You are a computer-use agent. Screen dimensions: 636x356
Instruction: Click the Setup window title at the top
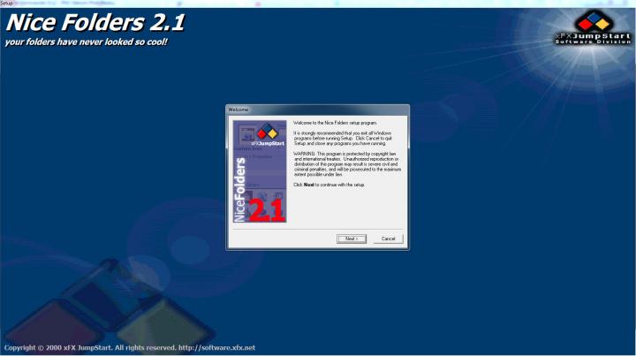pyautogui.click(x=7, y=3)
